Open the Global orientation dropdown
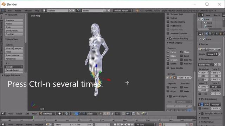Viewport: 225px width, 126px height. click(92, 113)
